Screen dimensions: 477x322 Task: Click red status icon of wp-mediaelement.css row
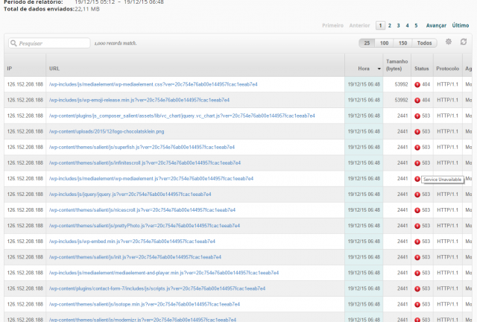pos(417,85)
